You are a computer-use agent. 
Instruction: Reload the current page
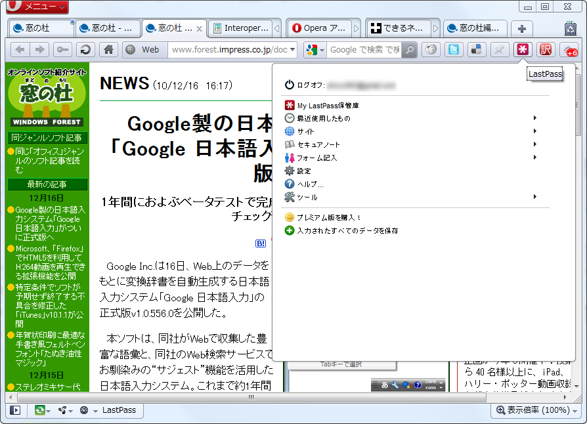coord(85,49)
